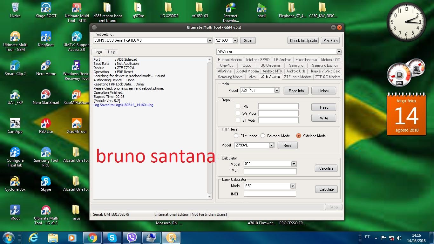
Task: Open d385 reparo boot xml bruno folder
Action: (107, 12)
